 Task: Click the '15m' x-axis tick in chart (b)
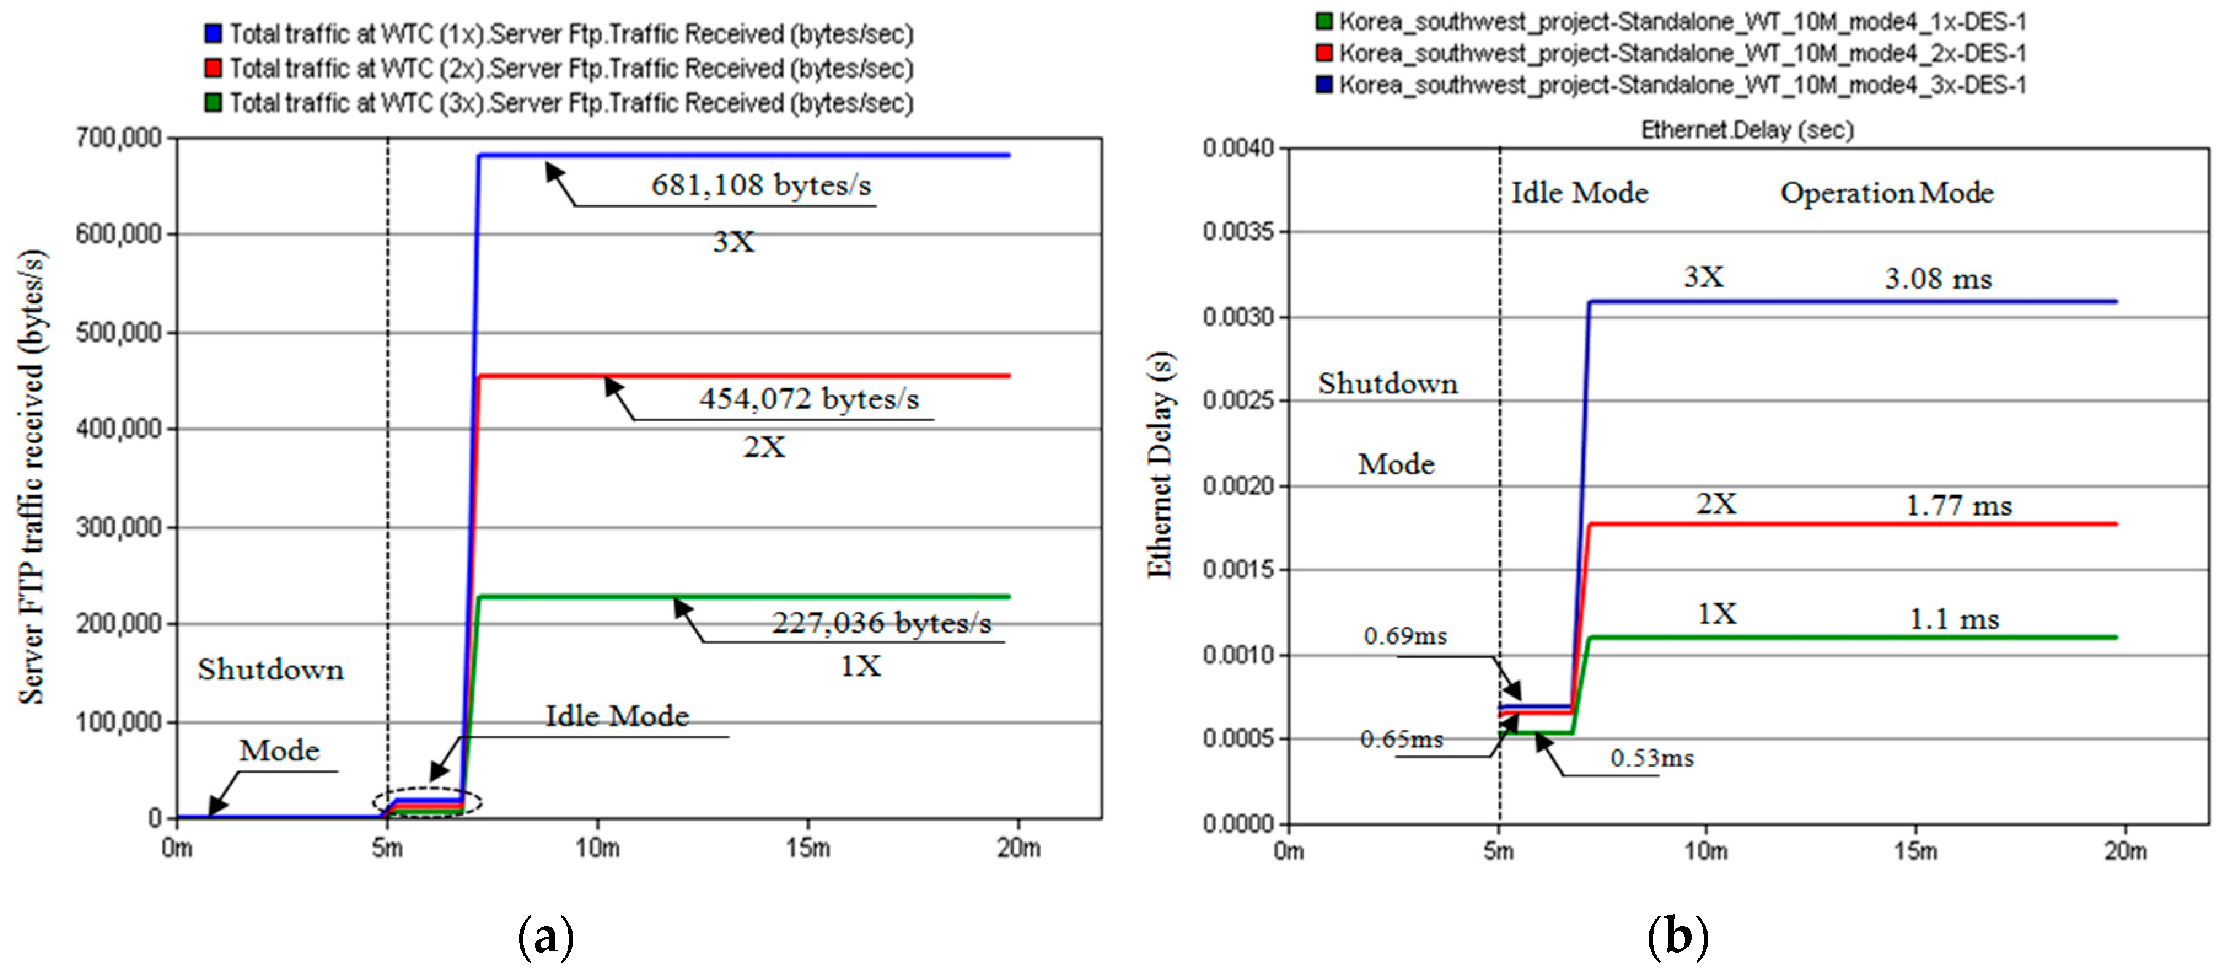pyautogui.click(x=1916, y=851)
